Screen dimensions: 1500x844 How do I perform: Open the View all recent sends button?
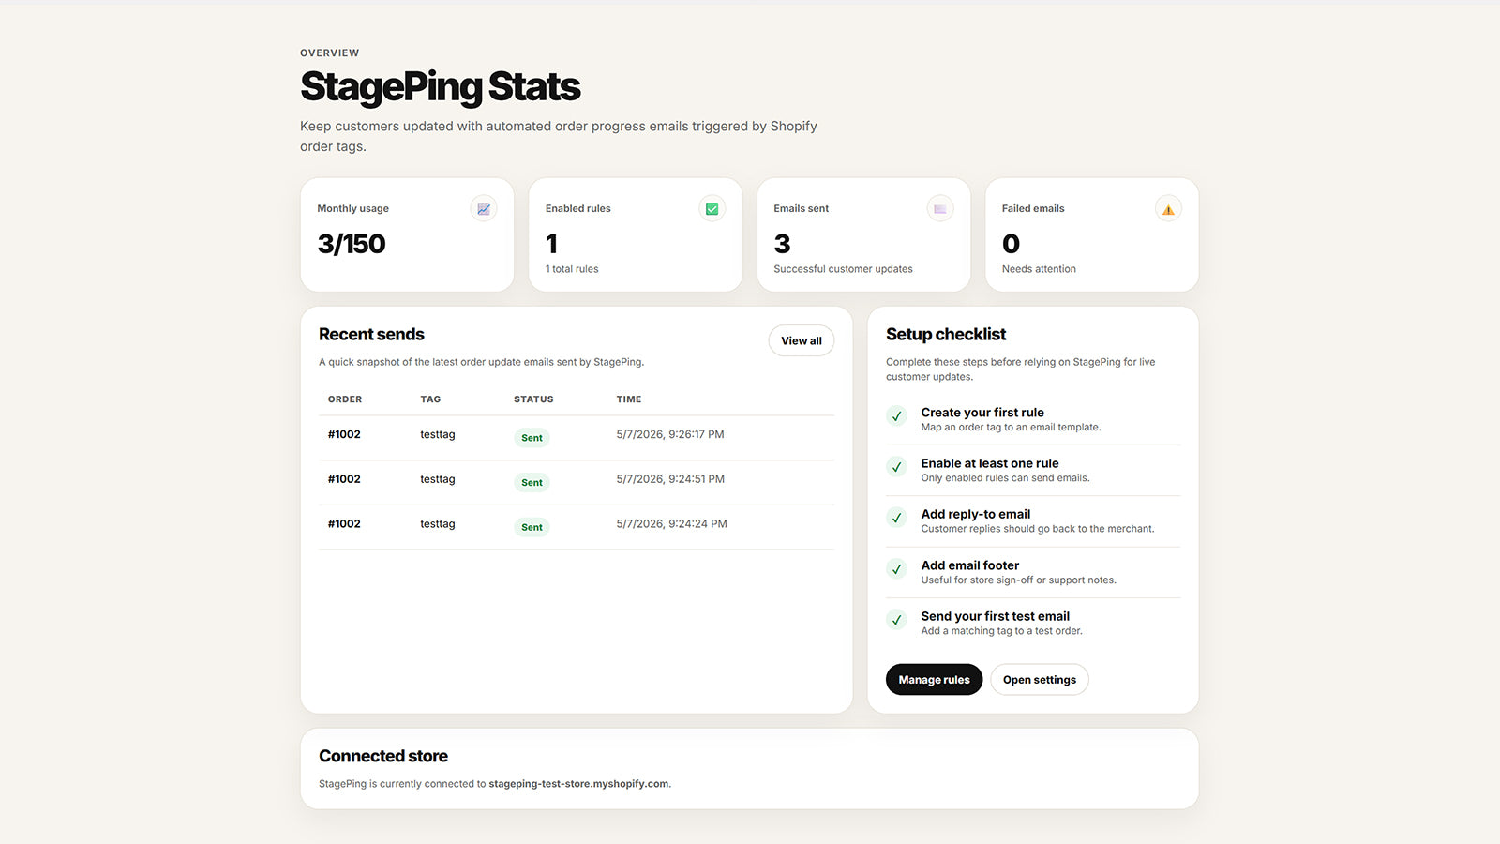[802, 340]
